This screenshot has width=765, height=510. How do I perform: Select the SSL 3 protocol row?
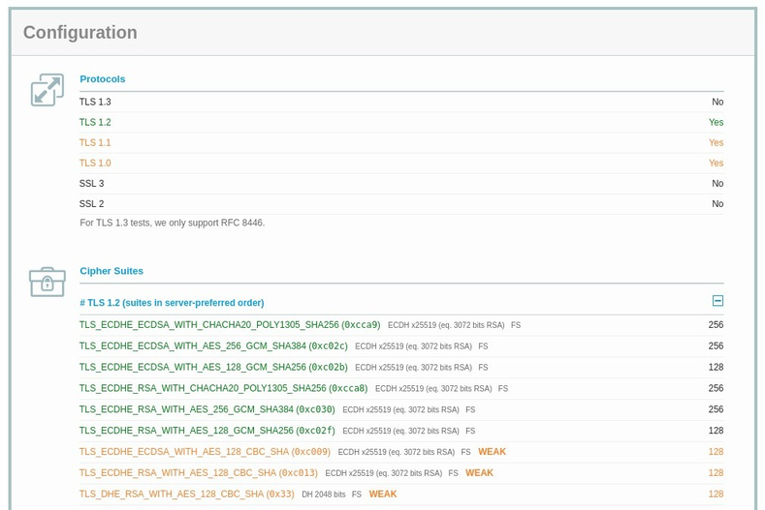tap(401, 184)
